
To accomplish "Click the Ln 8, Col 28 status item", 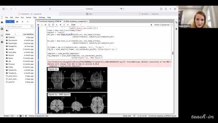I will pos(142,116).
